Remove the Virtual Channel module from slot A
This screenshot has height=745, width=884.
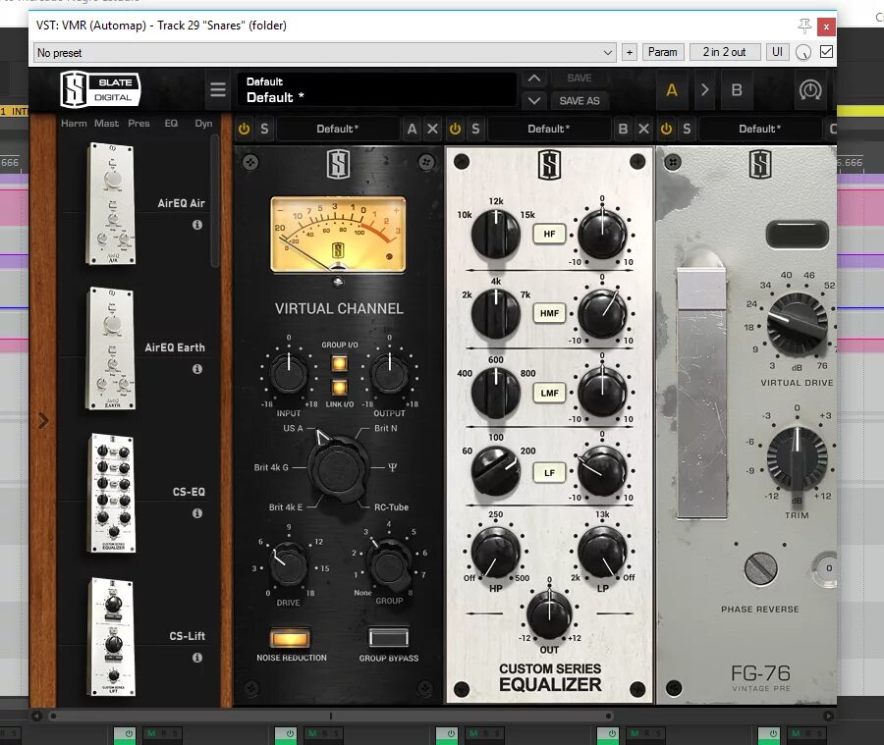pyautogui.click(x=432, y=129)
